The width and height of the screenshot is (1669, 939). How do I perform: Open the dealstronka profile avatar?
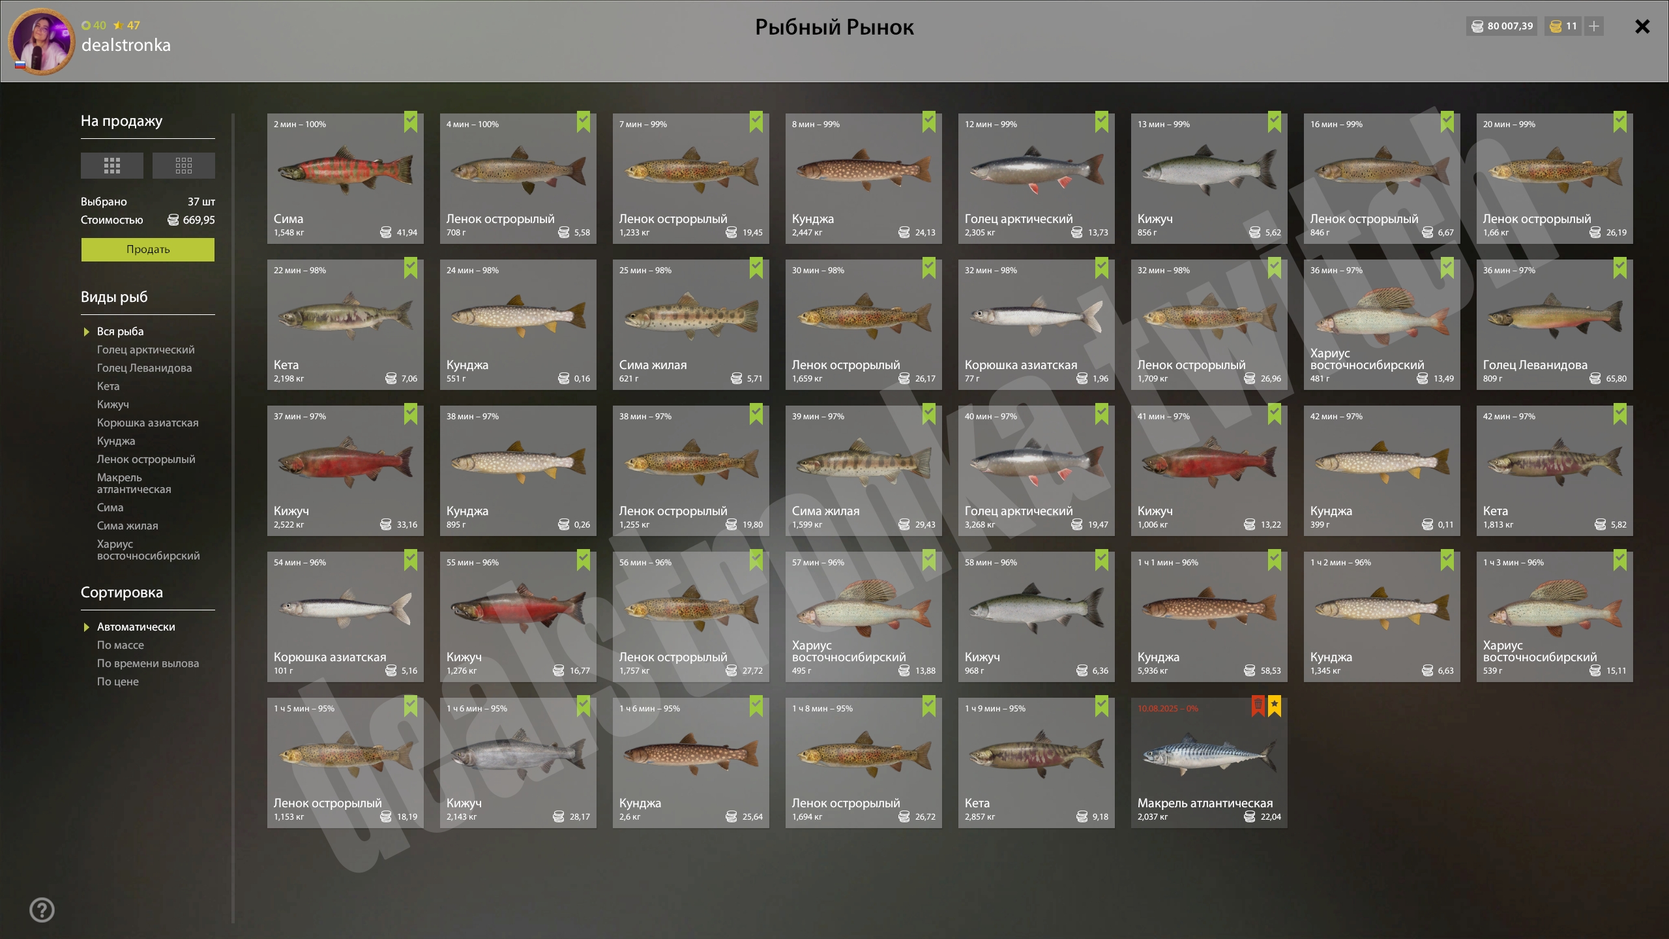pyautogui.click(x=42, y=41)
